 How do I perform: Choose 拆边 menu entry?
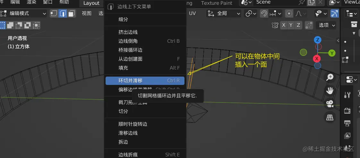[145, 142]
